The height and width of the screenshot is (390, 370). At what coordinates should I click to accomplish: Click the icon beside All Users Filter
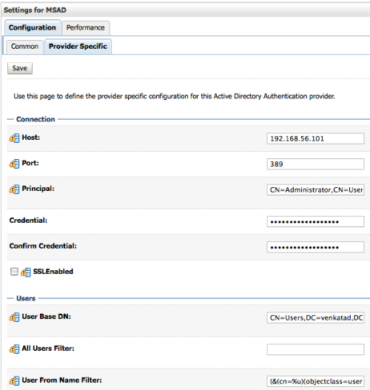point(14,349)
